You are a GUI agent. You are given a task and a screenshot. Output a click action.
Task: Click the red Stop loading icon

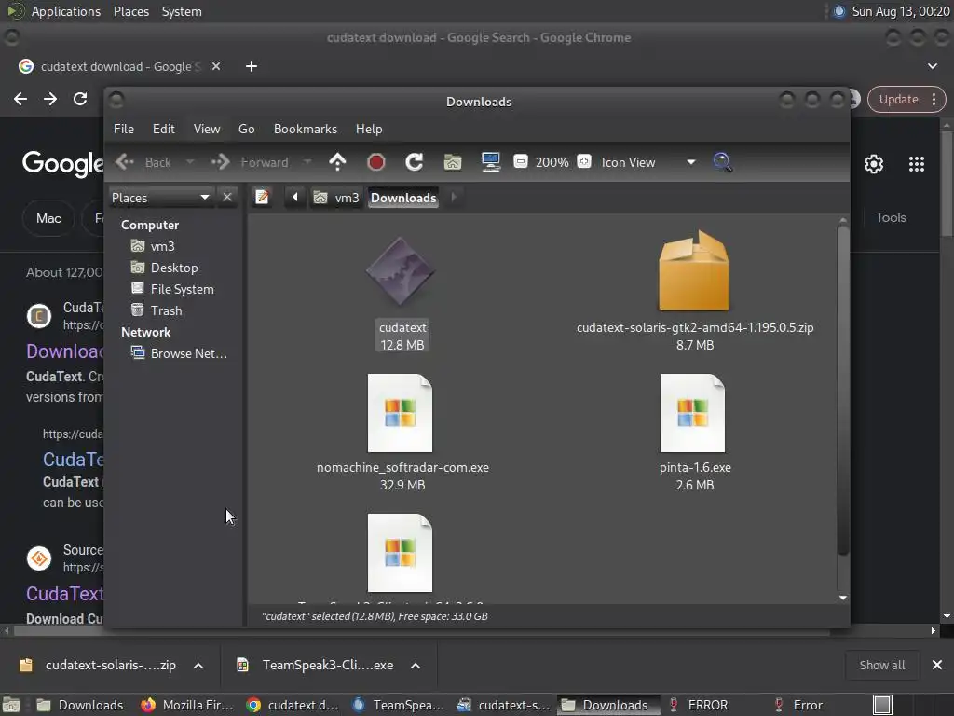(x=376, y=162)
